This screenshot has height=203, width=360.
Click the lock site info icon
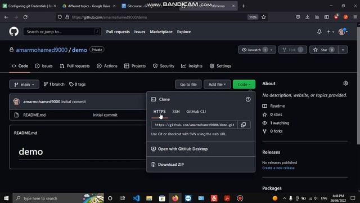67,17
